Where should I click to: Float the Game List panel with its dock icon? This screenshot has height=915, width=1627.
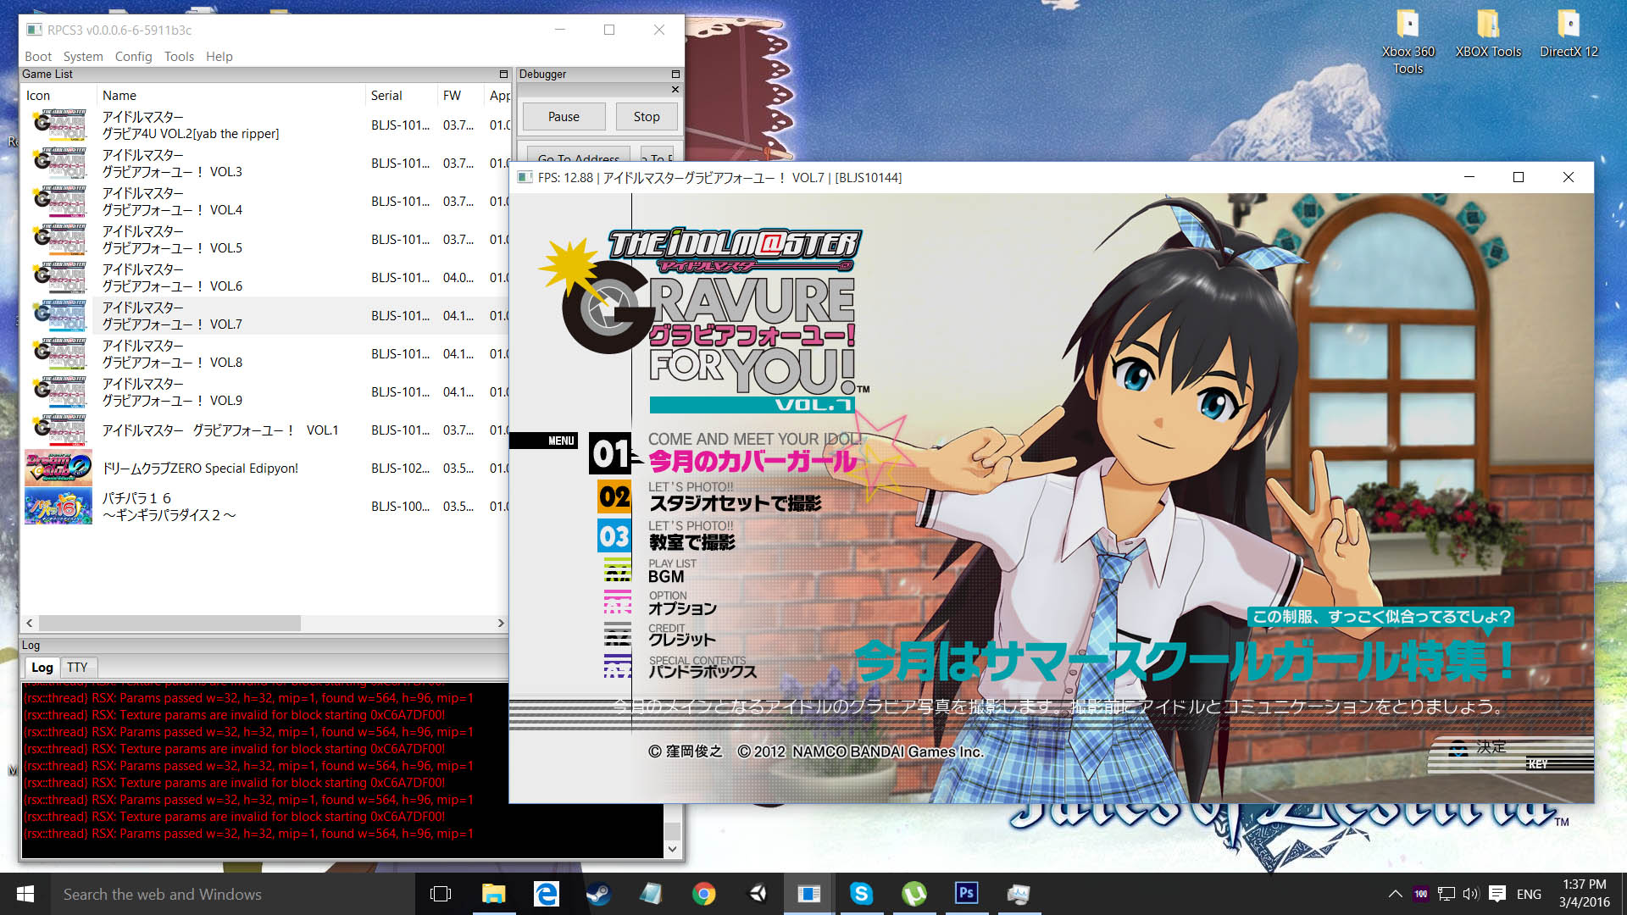503,74
